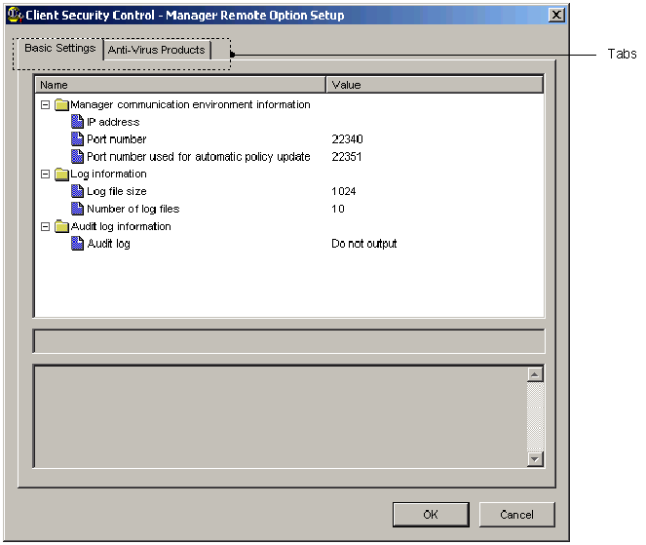This screenshot has width=646, height=545.
Task: Select the Log information label
Action: coord(108,174)
